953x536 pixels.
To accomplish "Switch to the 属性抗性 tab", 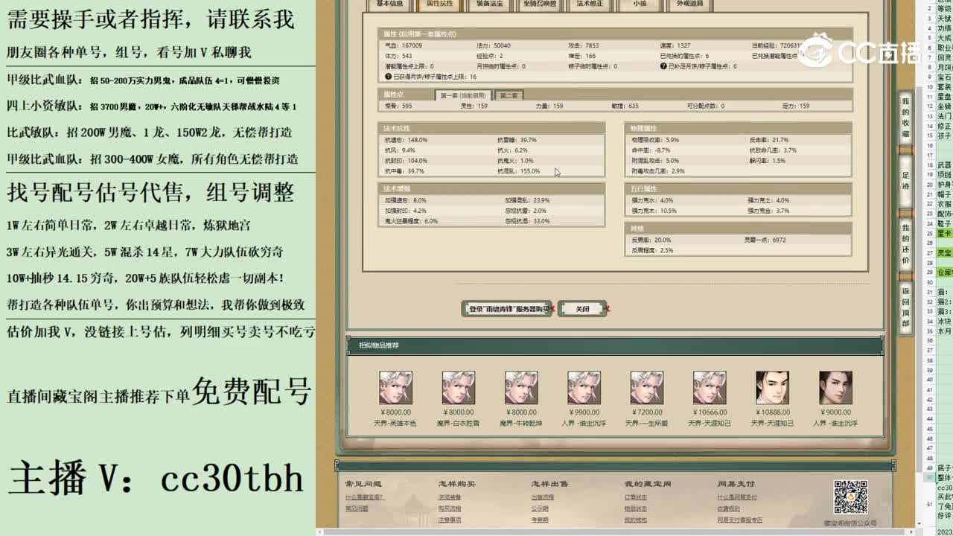I will click(x=439, y=4).
